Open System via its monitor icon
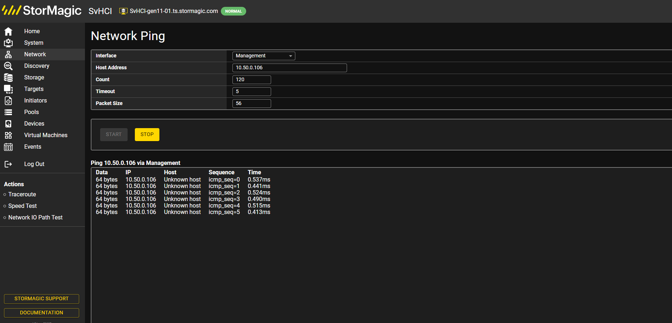 8,43
